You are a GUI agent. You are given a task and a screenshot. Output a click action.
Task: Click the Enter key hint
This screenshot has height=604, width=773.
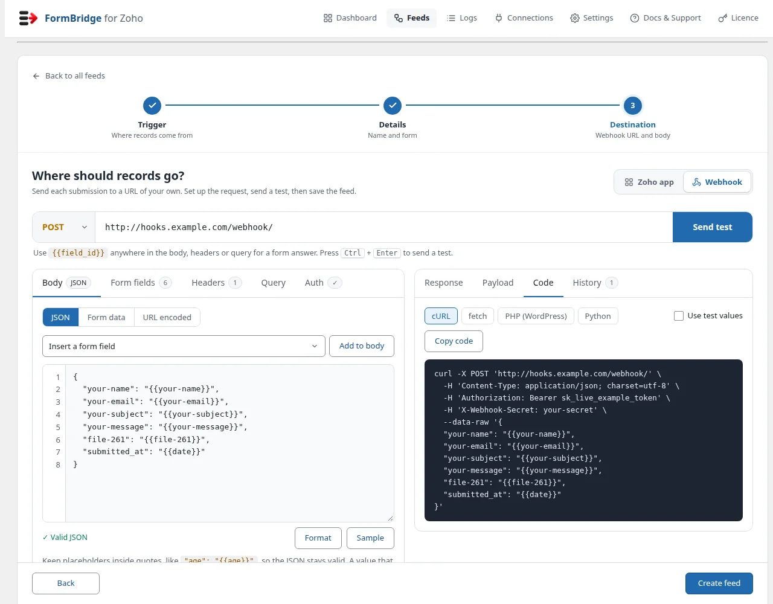pyautogui.click(x=387, y=253)
